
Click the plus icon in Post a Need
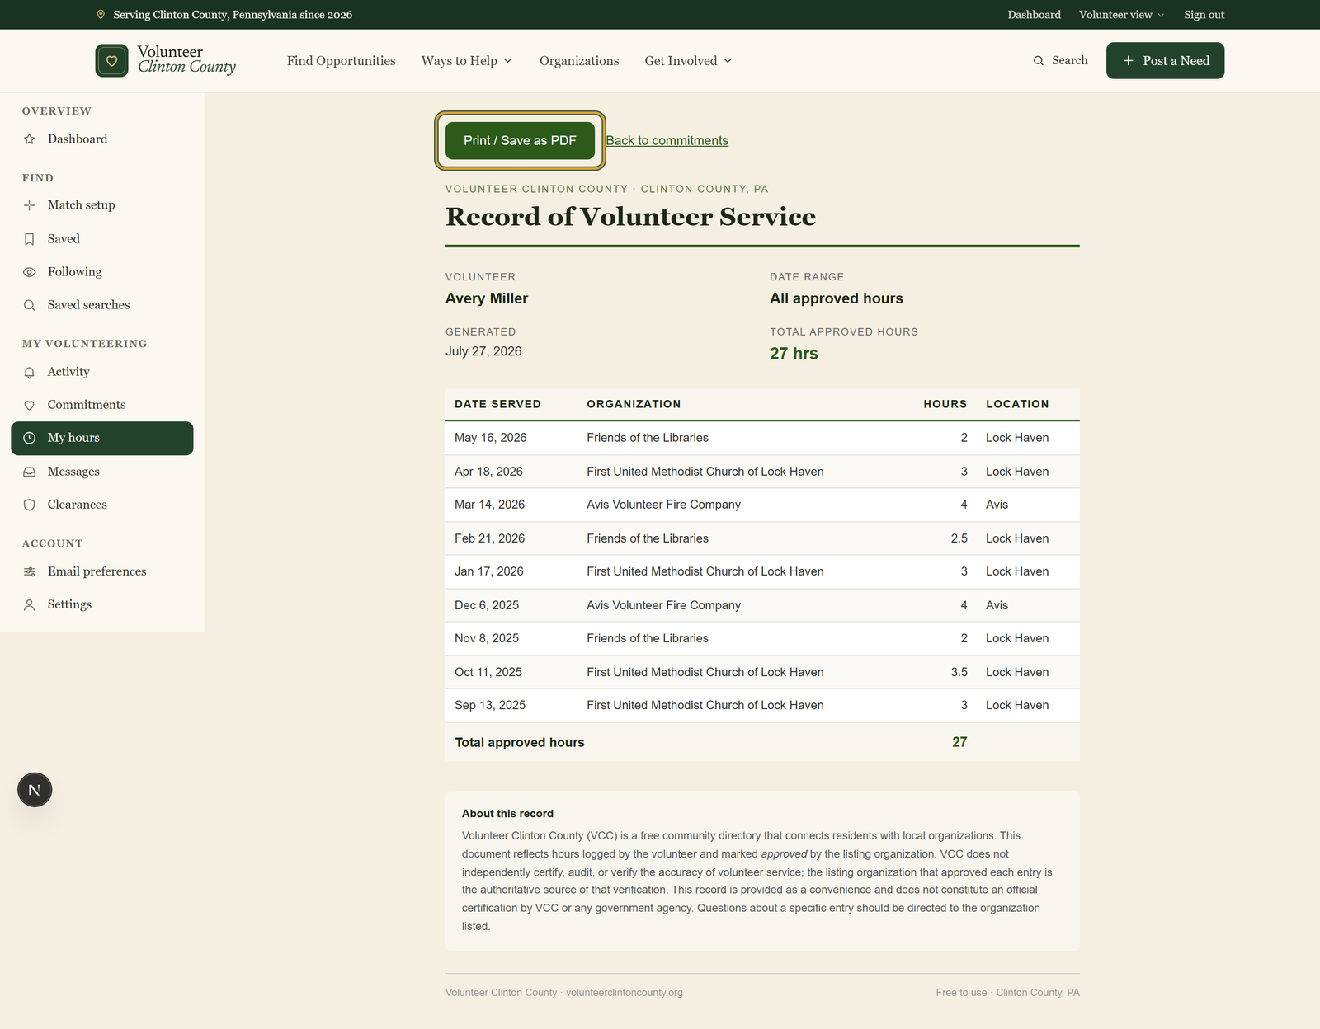(x=1128, y=61)
